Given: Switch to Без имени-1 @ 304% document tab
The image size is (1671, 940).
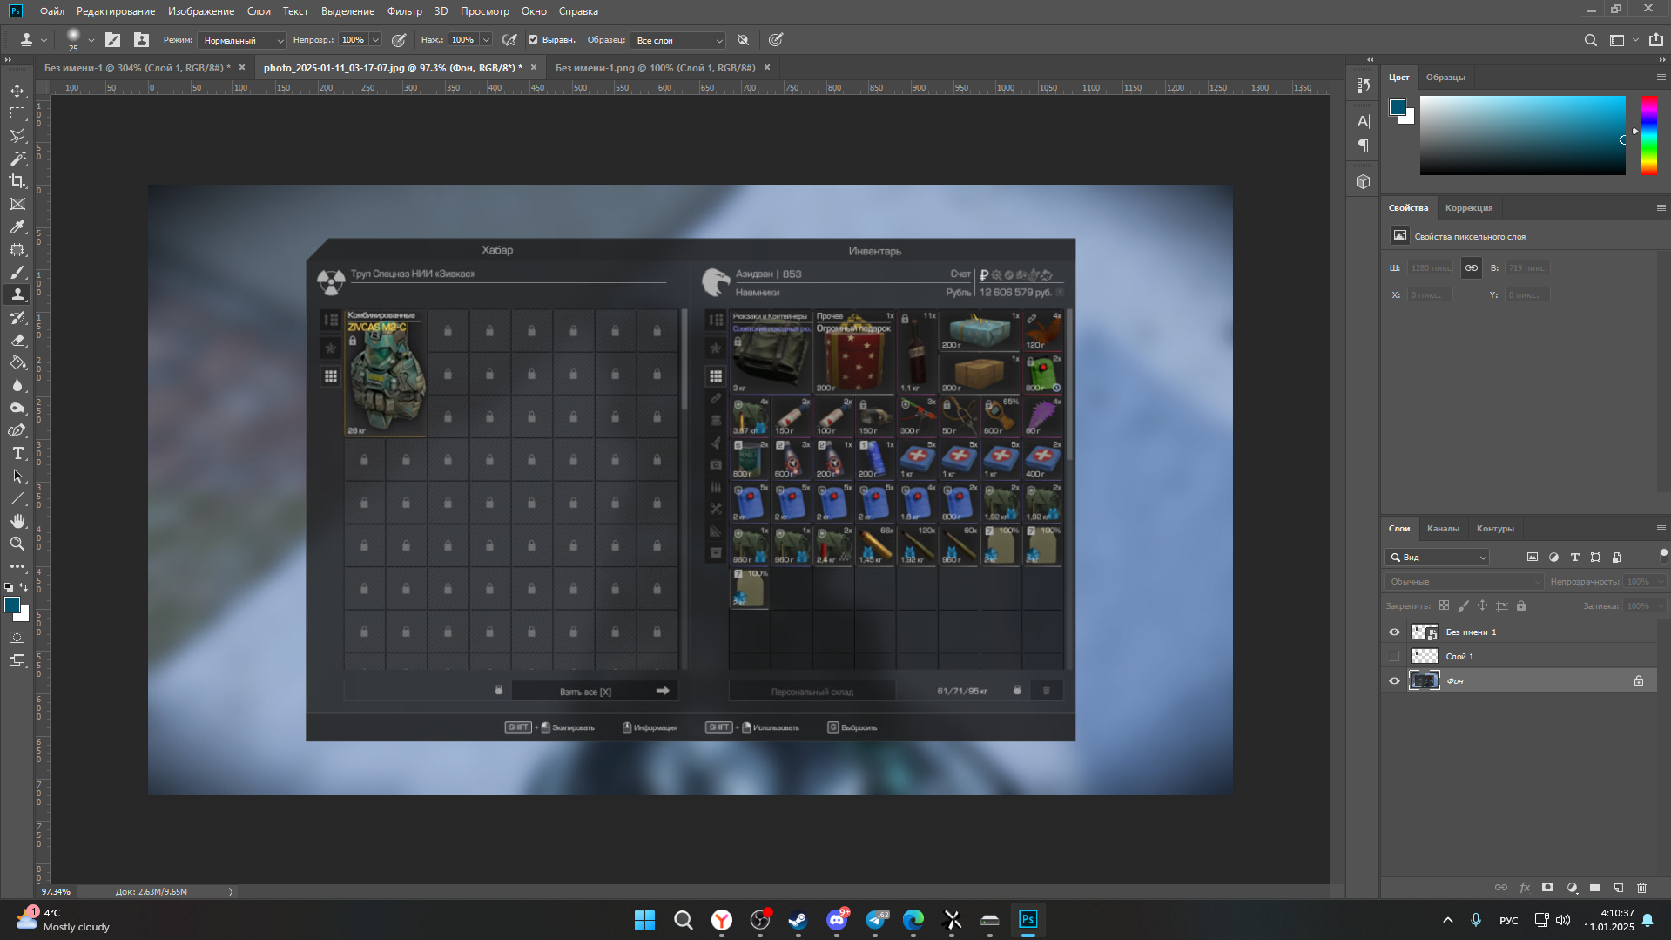Looking at the screenshot, I should tap(138, 68).
